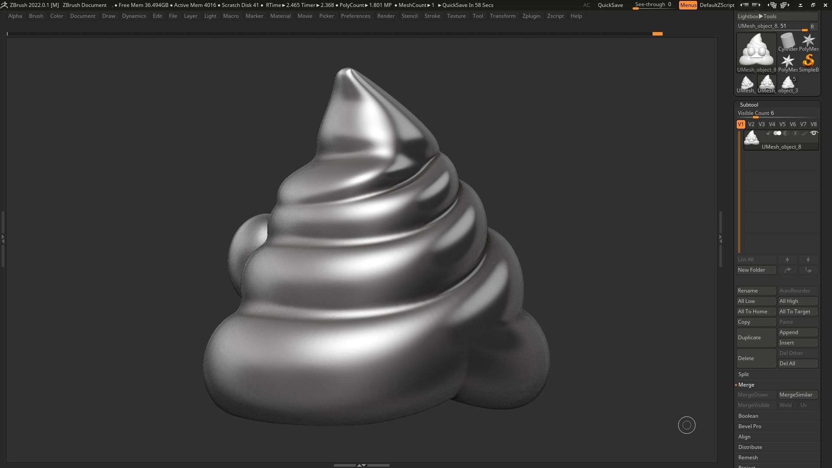Move subtool down with arrow icon
Image resolution: width=832 pixels, height=468 pixels.
click(x=808, y=260)
